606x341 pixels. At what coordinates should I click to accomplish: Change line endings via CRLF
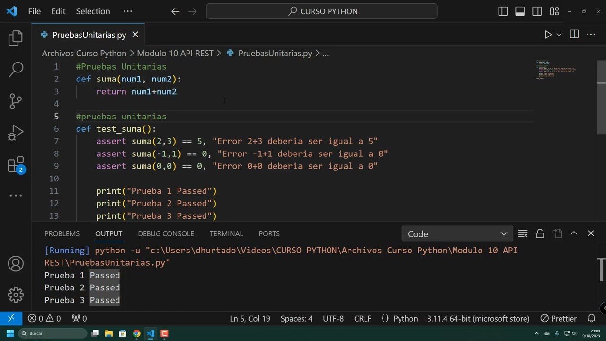[363, 318]
